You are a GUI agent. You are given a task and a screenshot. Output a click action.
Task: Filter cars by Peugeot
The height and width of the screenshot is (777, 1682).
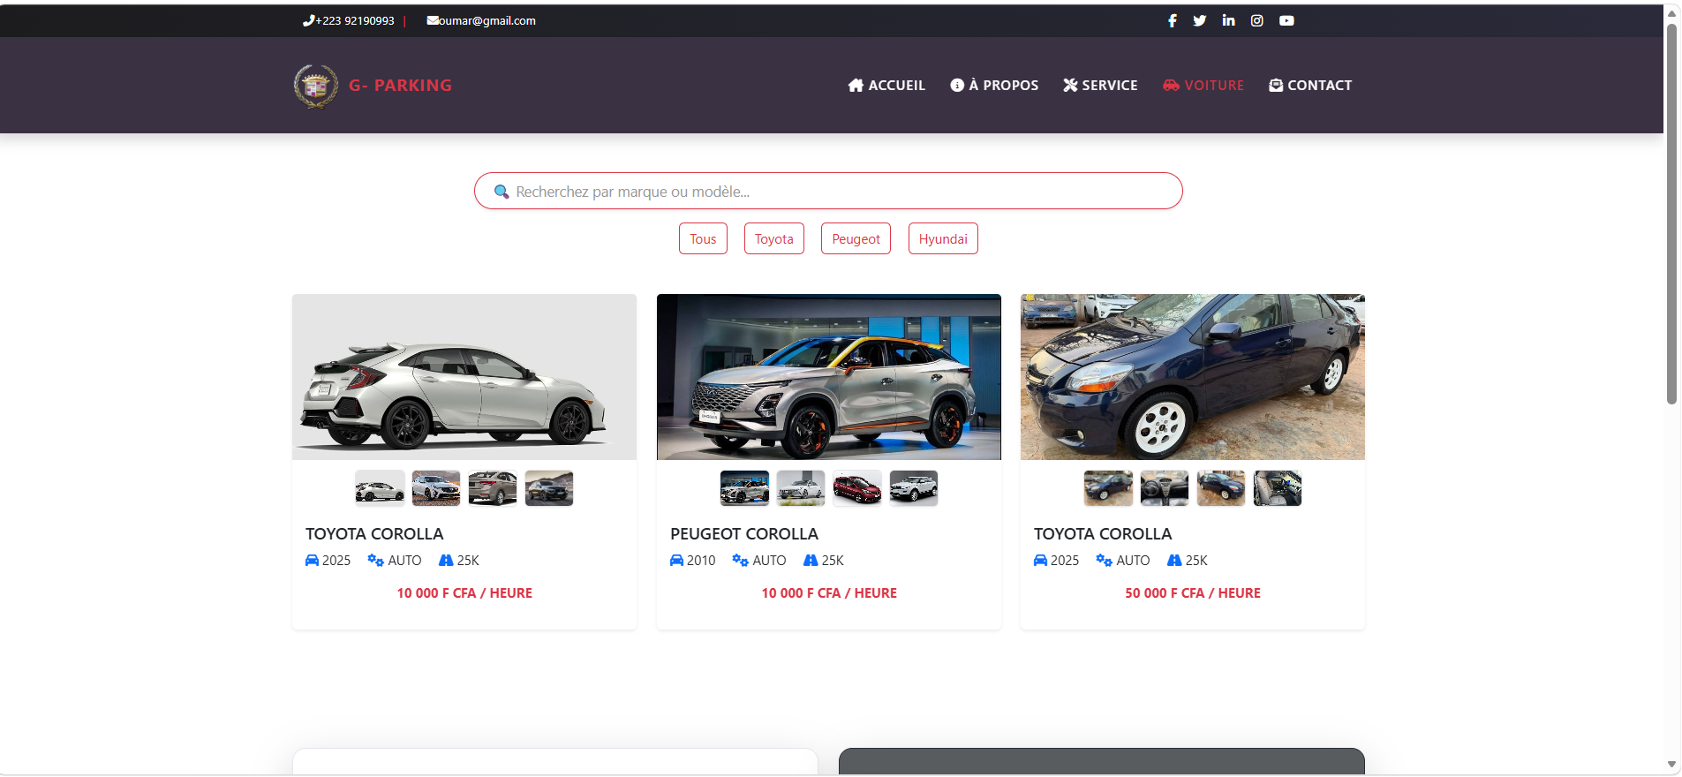tap(856, 238)
